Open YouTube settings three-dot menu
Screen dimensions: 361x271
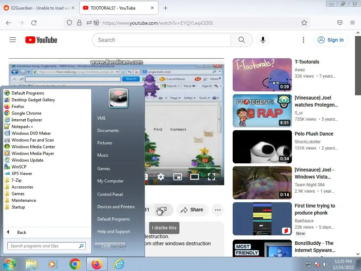click(x=304, y=40)
